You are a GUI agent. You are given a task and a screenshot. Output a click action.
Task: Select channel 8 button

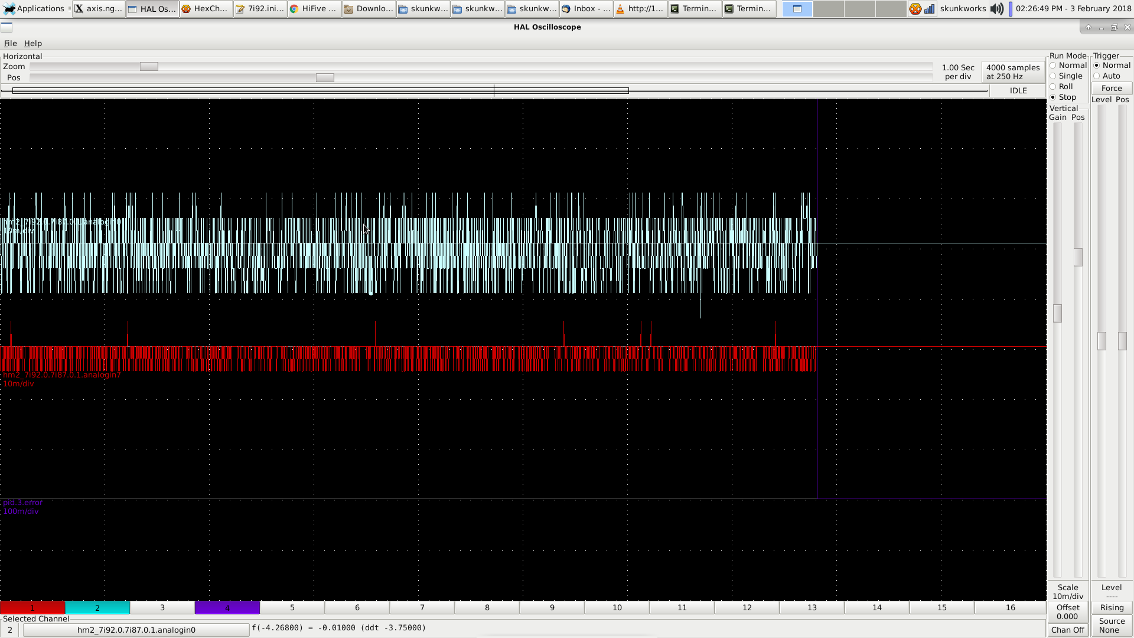[x=487, y=608]
